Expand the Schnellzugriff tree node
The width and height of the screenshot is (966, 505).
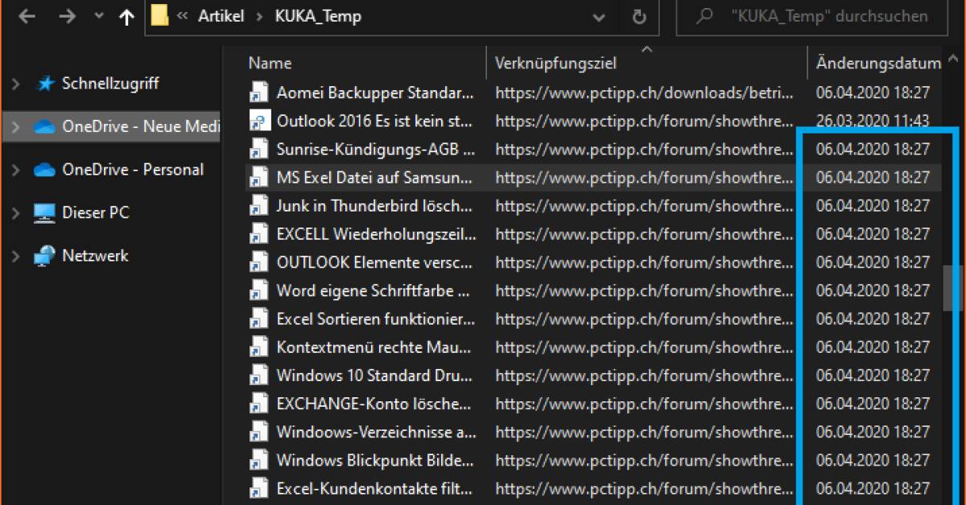[14, 84]
